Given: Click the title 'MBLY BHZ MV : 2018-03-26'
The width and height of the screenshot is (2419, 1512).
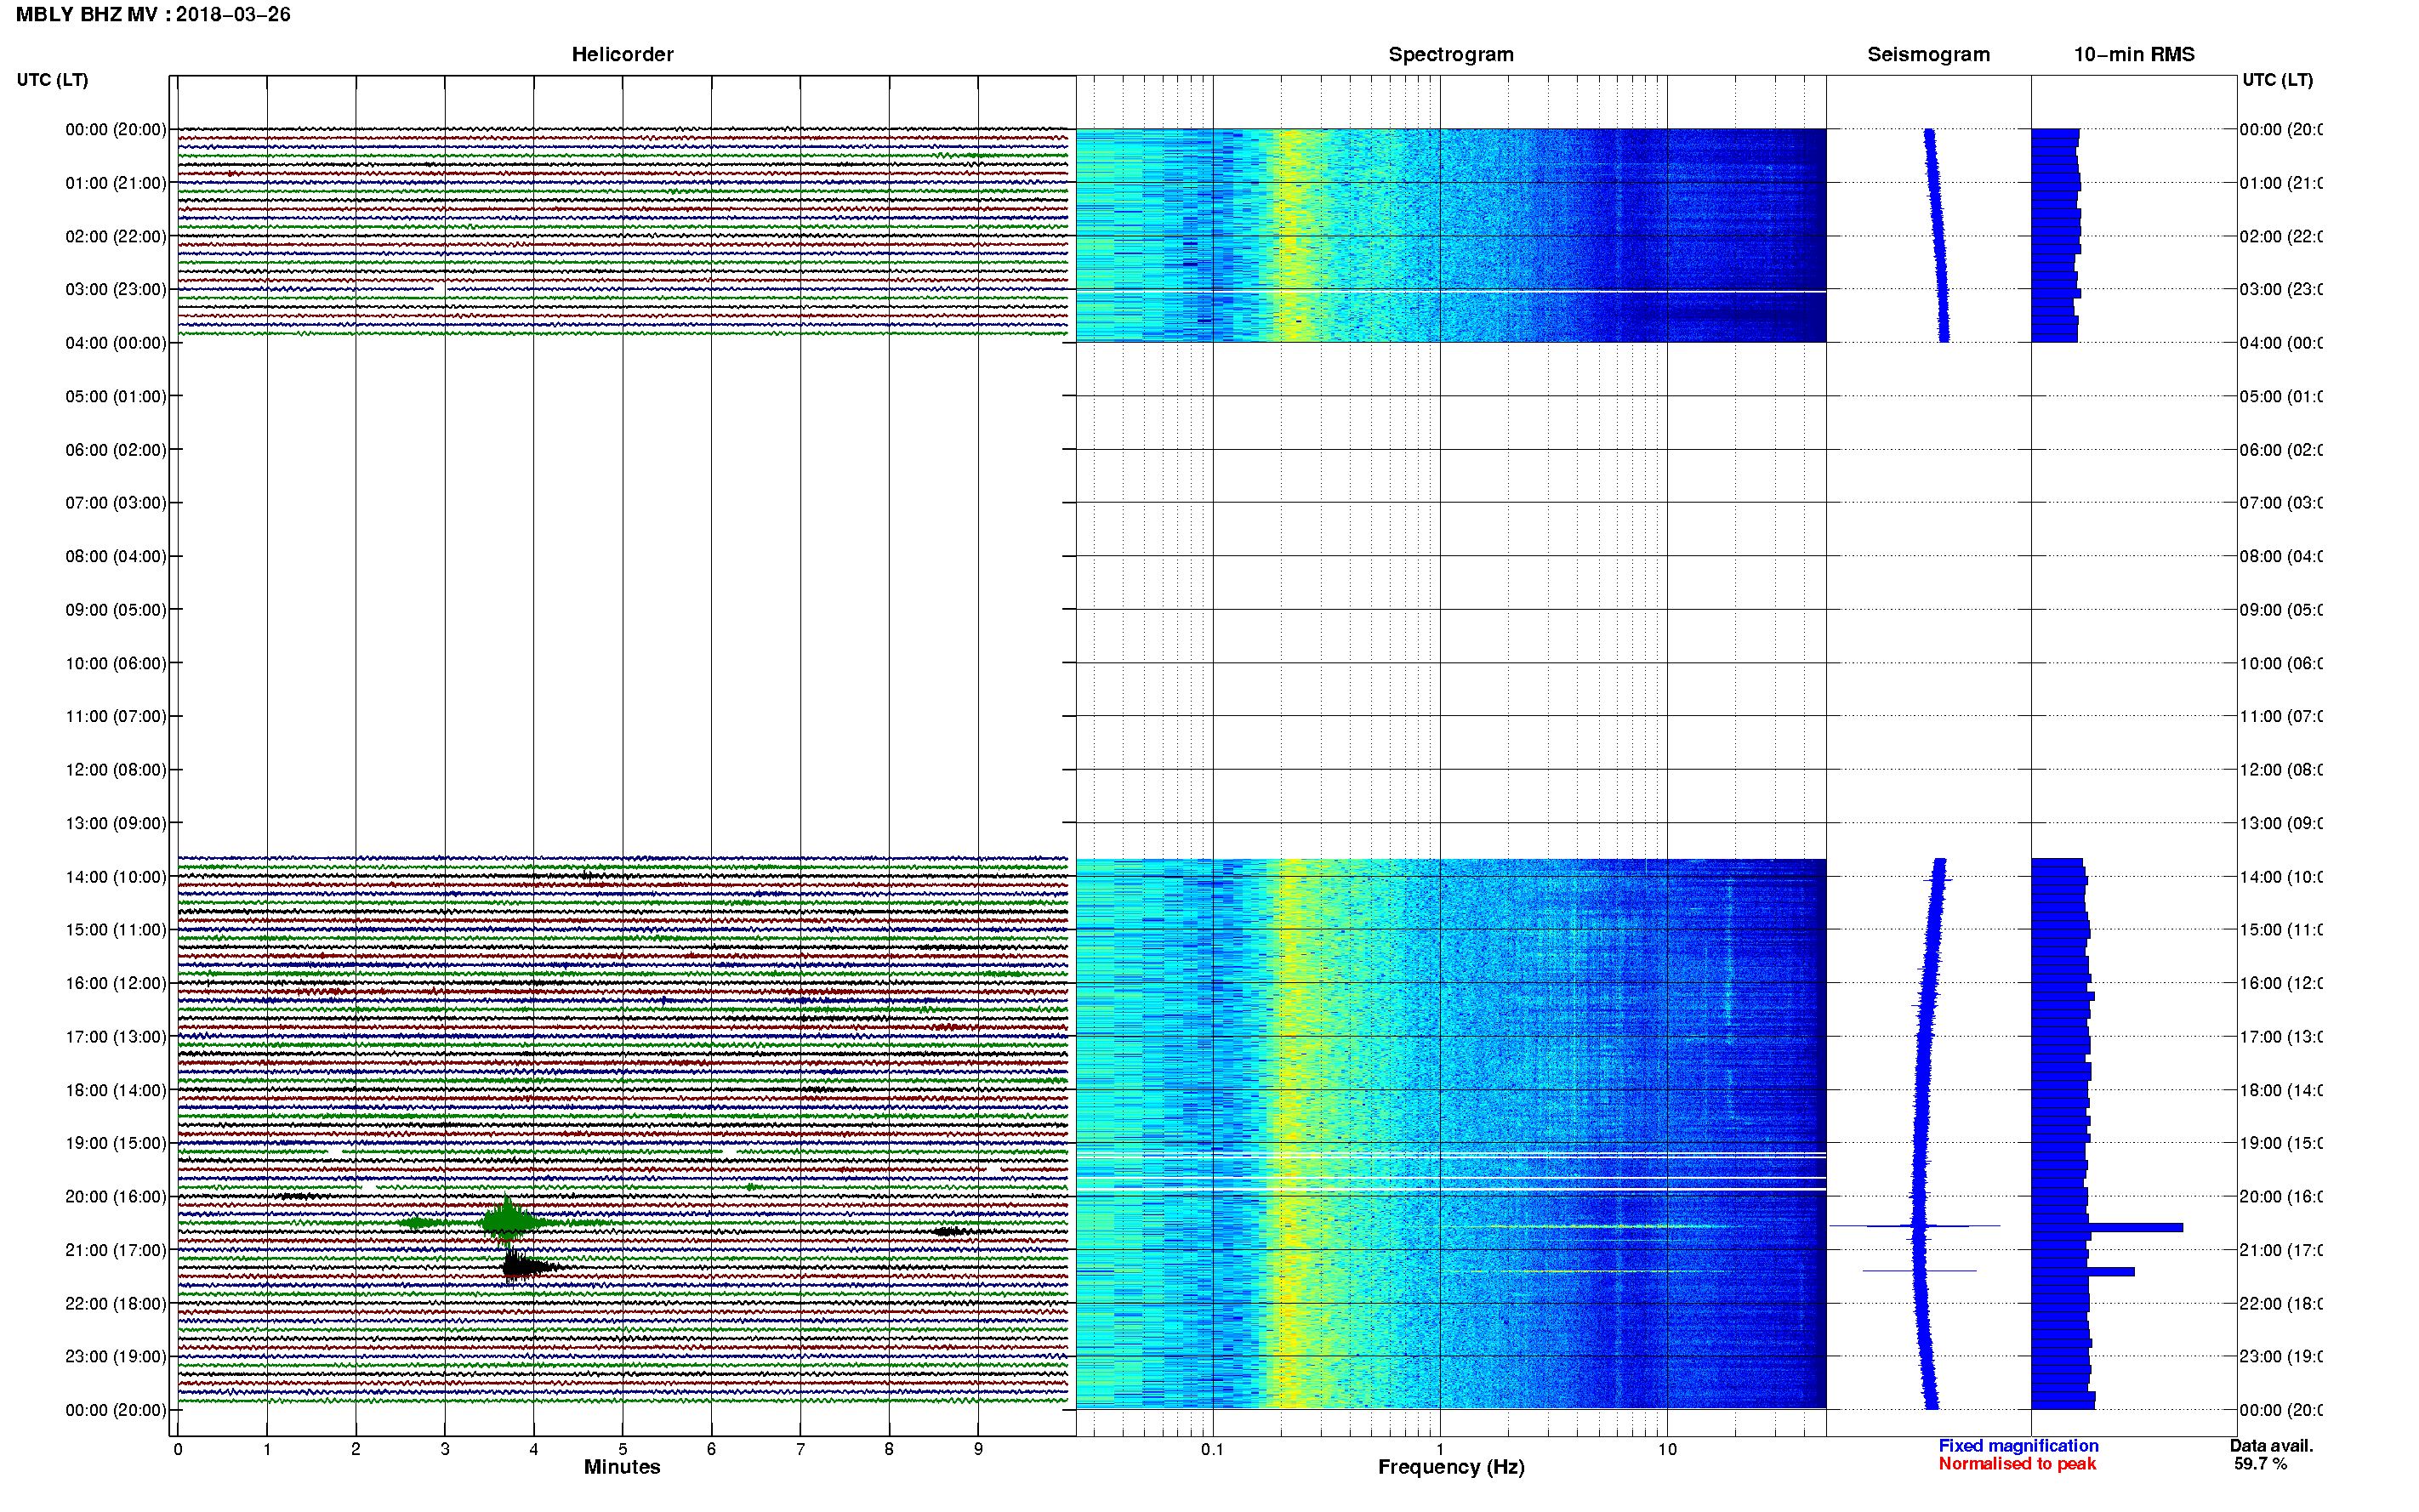Looking at the screenshot, I should click(x=153, y=15).
